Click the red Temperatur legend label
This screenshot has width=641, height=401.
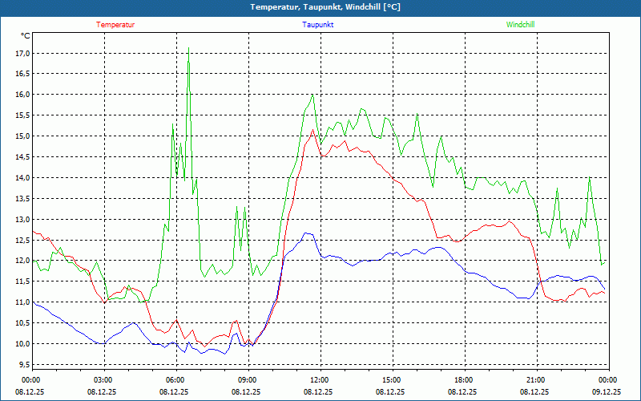coord(115,24)
